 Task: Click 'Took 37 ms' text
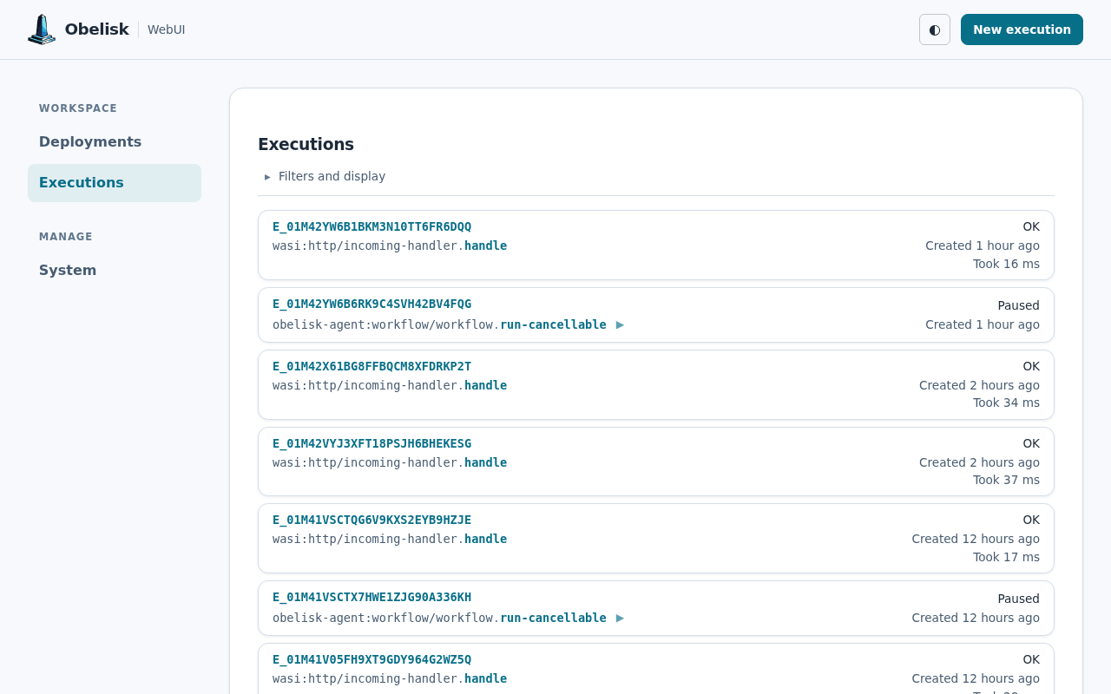tap(1006, 480)
